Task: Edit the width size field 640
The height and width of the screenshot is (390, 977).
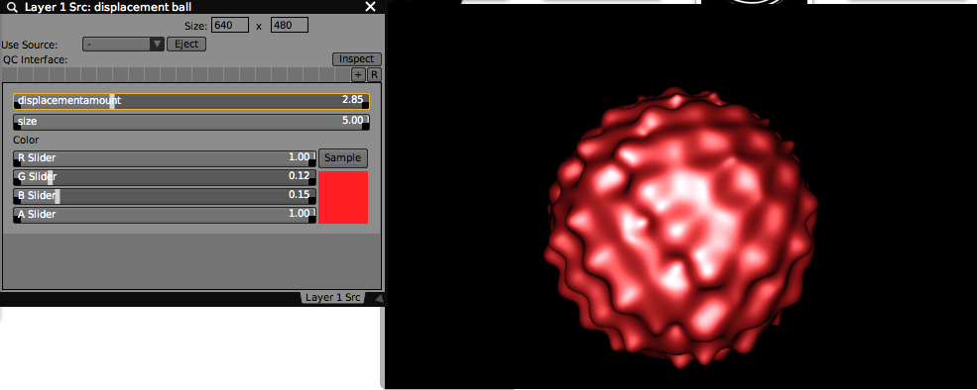Action: (230, 26)
